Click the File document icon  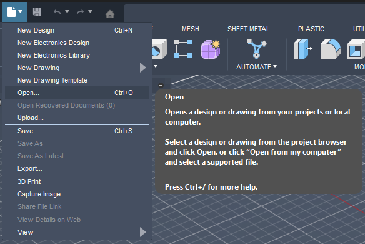(x=11, y=12)
